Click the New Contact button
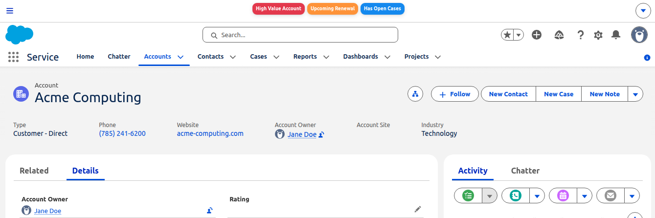655x218 pixels. pyautogui.click(x=508, y=94)
